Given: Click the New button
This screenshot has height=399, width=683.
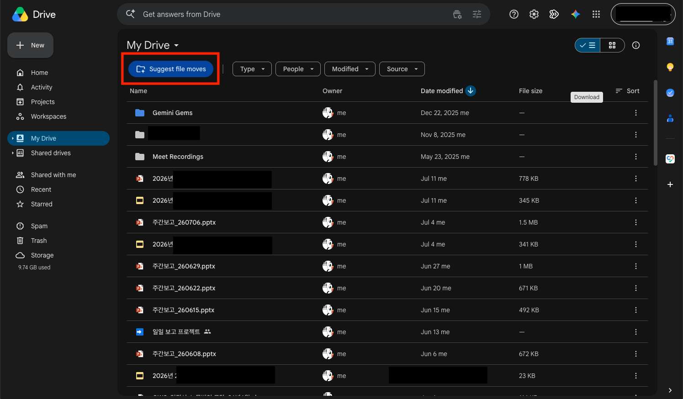Looking at the screenshot, I should [30, 45].
